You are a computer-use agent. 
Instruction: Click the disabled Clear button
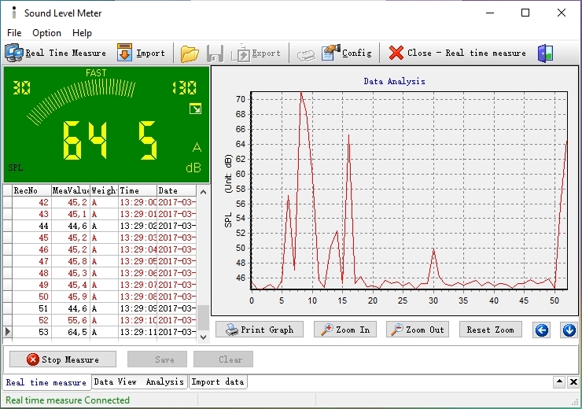point(223,359)
